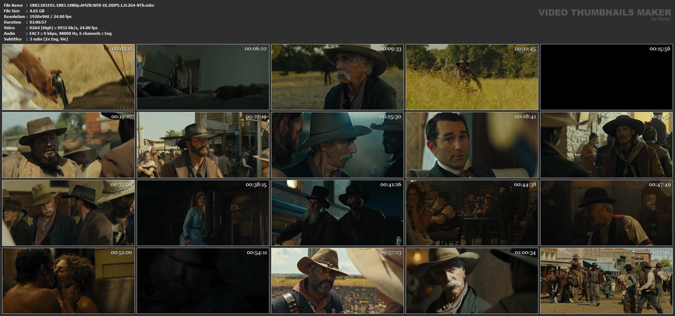Image resolution: width=675 pixels, height=316 pixels.
Task: Choose the street scene thumbnail at 01:03:45
Action: pyautogui.click(x=606, y=281)
